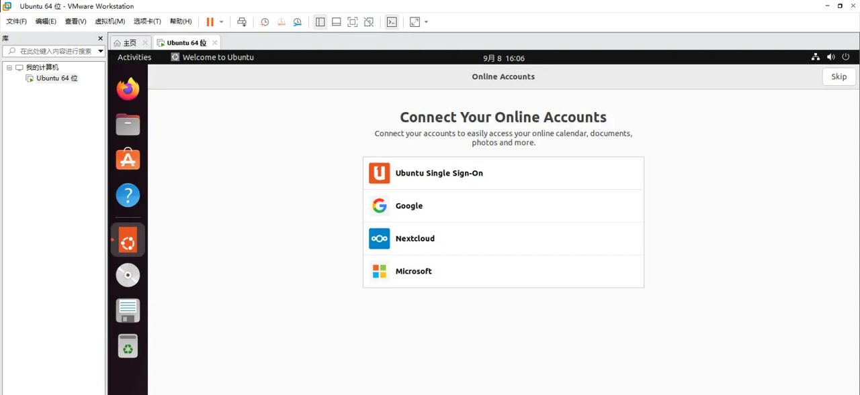Viewport: 860px width, 395px height.
Task: Revert to the previous snapshot
Action: click(x=282, y=21)
